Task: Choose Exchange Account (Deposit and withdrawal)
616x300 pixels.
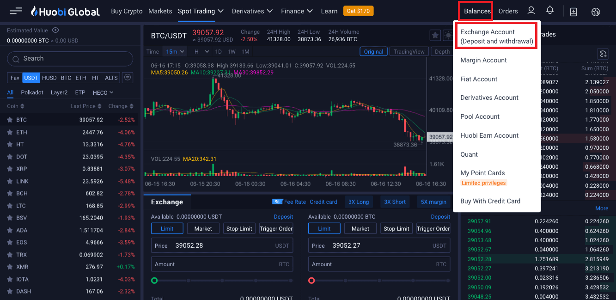Action: (x=497, y=37)
